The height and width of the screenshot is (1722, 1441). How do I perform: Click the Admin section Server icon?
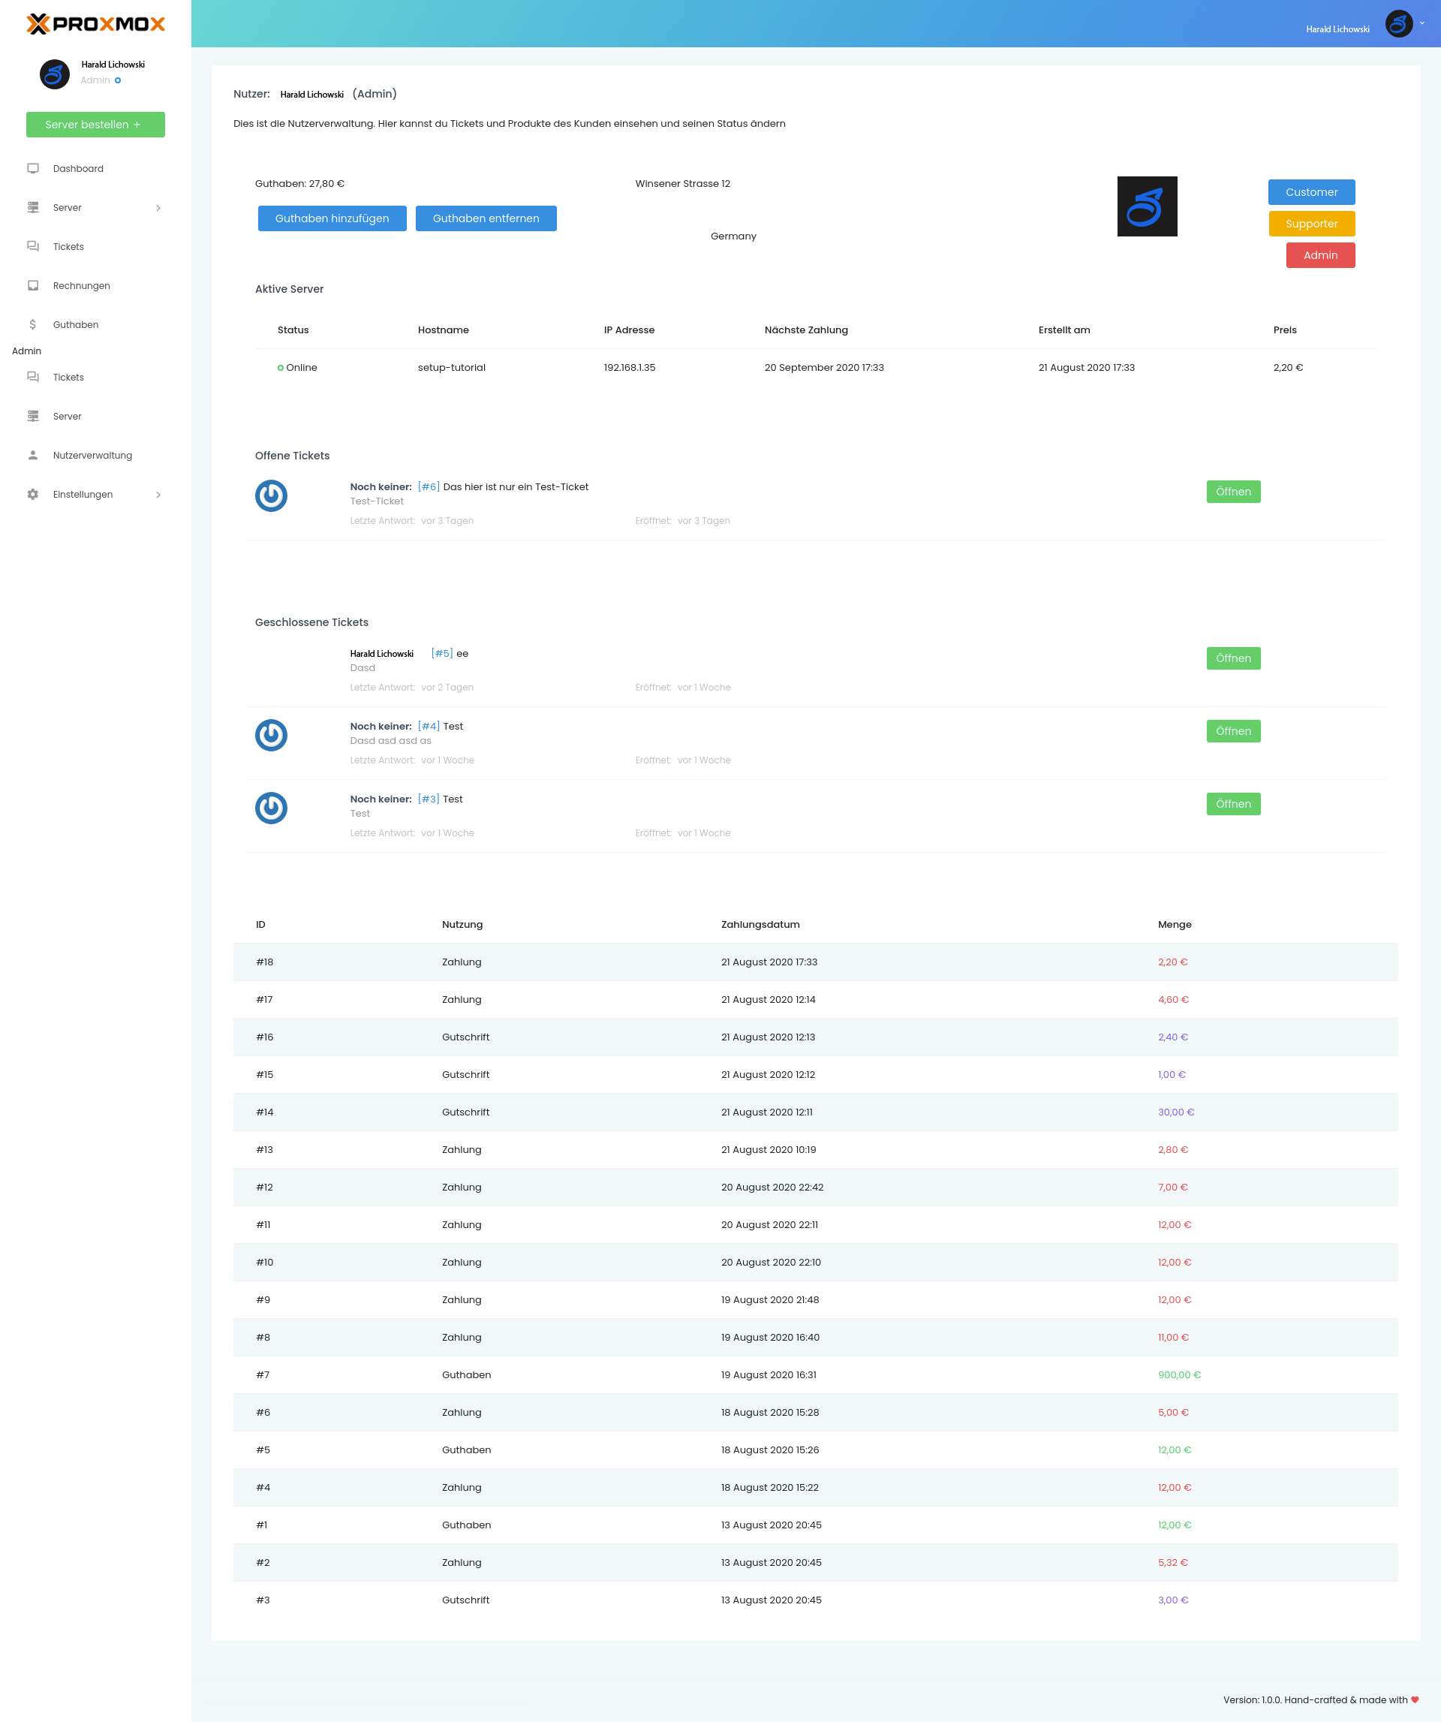[33, 416]
